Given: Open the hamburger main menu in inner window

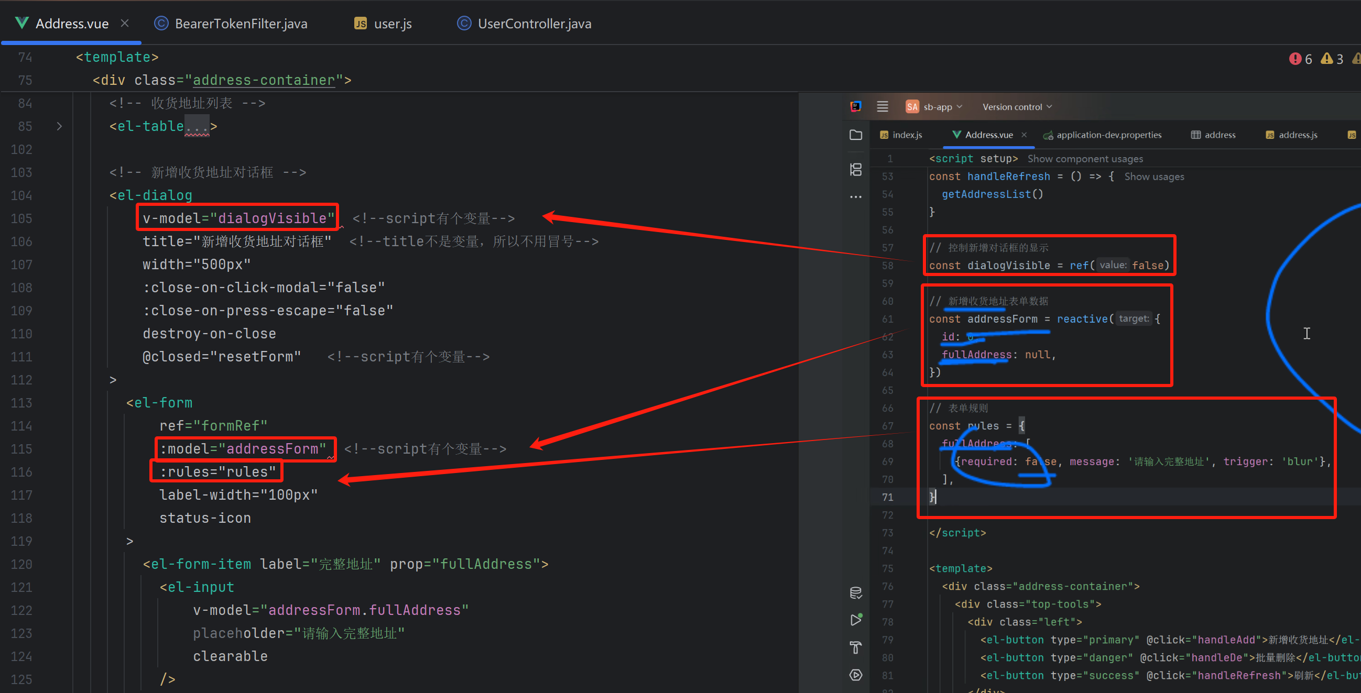Looking at the screenshot, I should (x=883, y=107).
